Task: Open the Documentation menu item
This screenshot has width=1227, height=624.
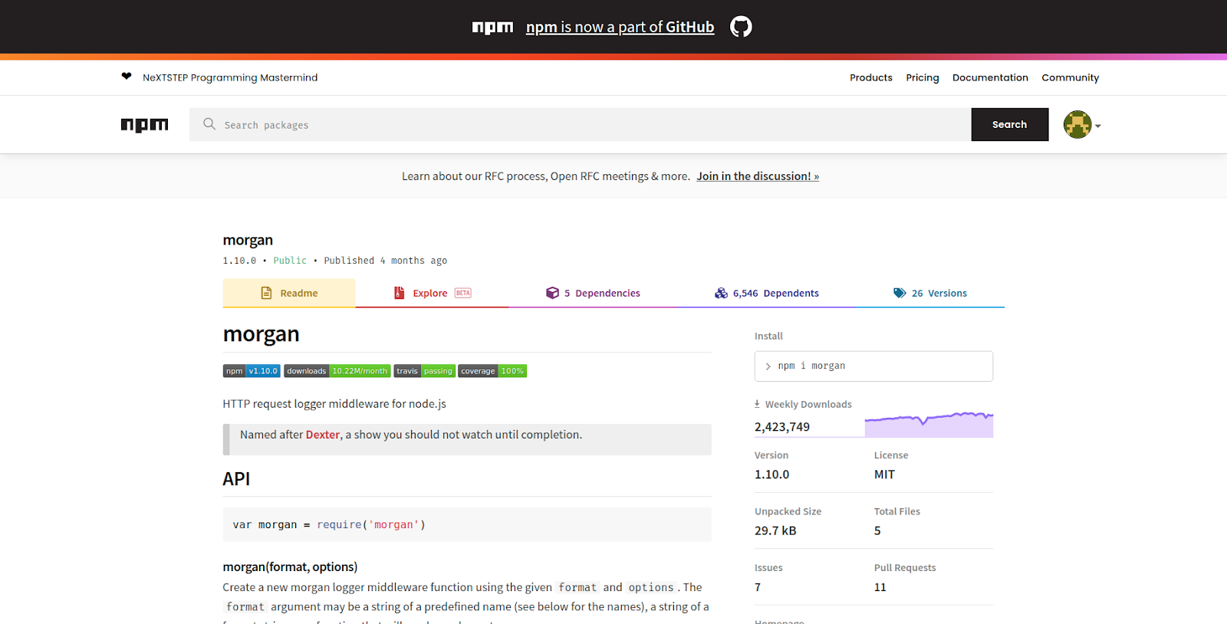Action: click(x=990, y=77)
